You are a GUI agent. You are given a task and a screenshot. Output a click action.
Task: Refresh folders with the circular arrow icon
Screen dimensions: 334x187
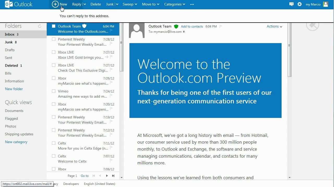pyautogui.click(x=40, y=26)
